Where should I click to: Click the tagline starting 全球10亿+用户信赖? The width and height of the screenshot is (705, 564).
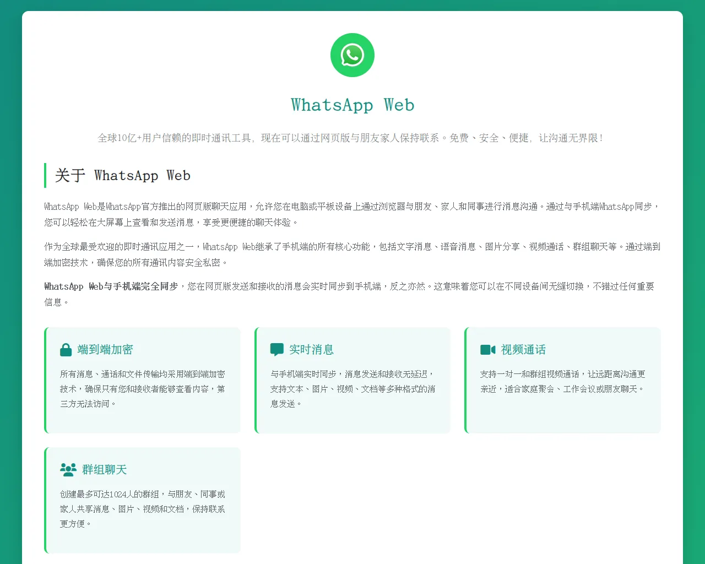(351, 138)
